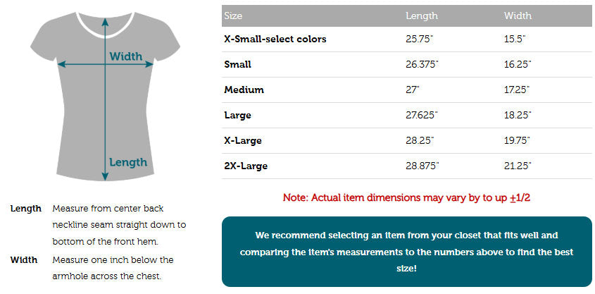The image size is (595, 294).
Task: Click the X-Small-select colors row label
Action: click(x=275, y=39)
